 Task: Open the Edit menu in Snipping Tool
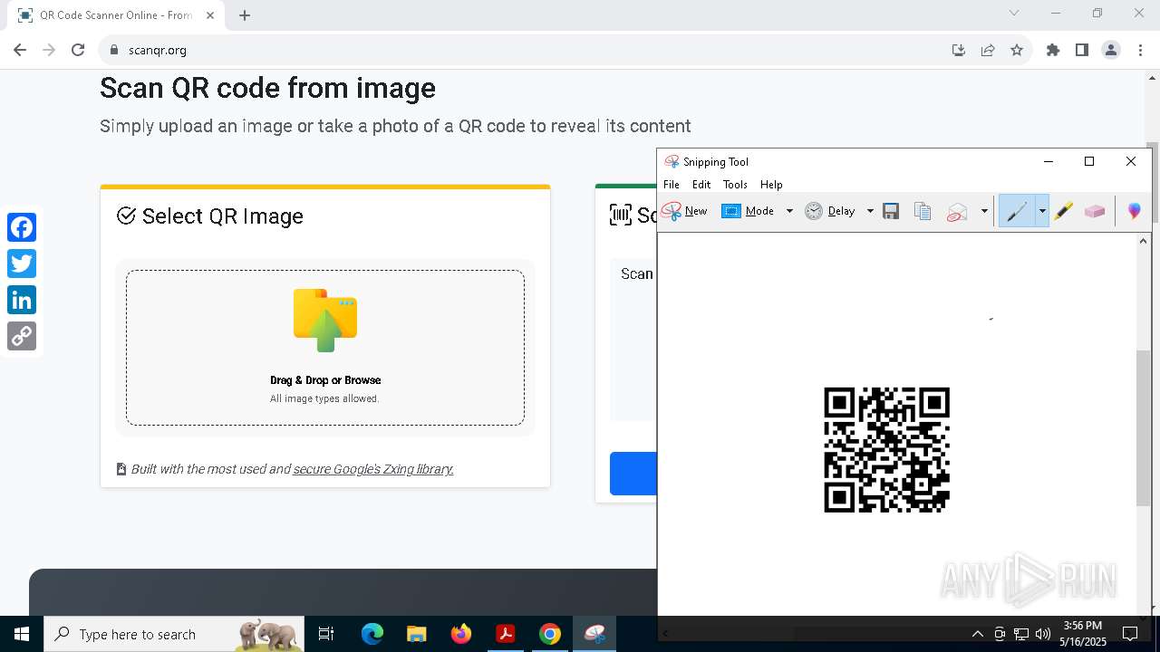[701, 185]
